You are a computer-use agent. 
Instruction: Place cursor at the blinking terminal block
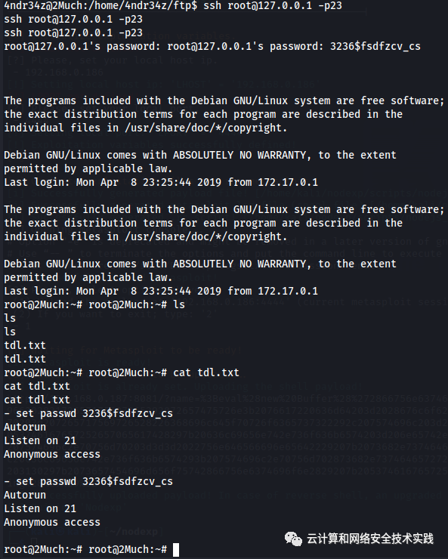point(176,550)
